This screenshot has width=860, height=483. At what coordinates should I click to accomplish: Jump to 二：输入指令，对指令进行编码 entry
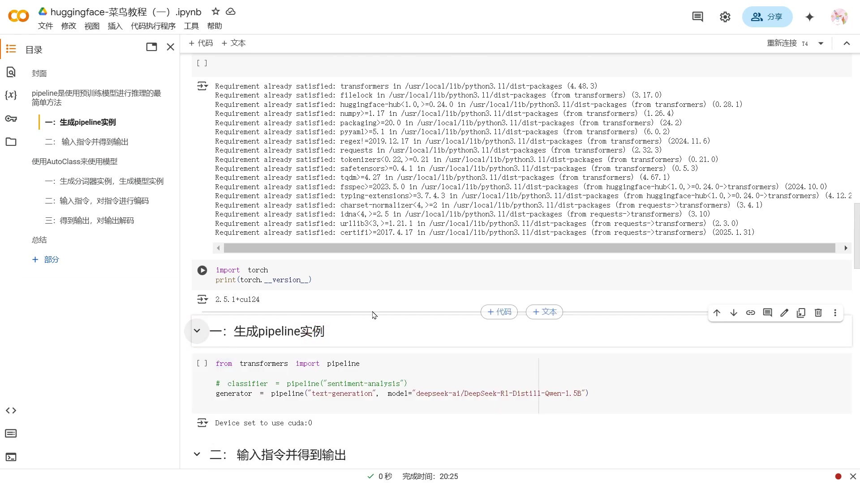(97, 201)
